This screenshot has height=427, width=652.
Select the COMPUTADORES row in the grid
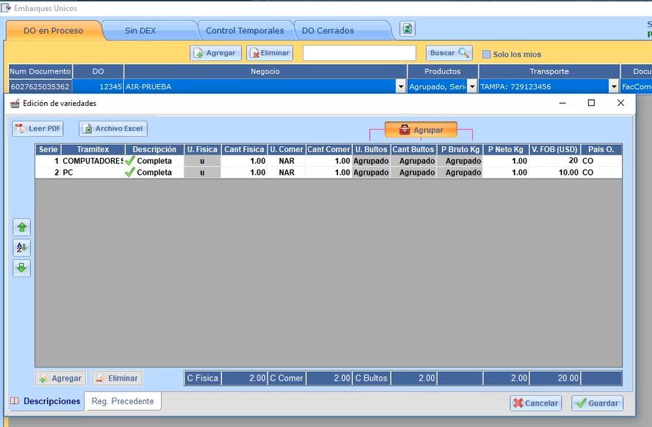coord(92,160)
